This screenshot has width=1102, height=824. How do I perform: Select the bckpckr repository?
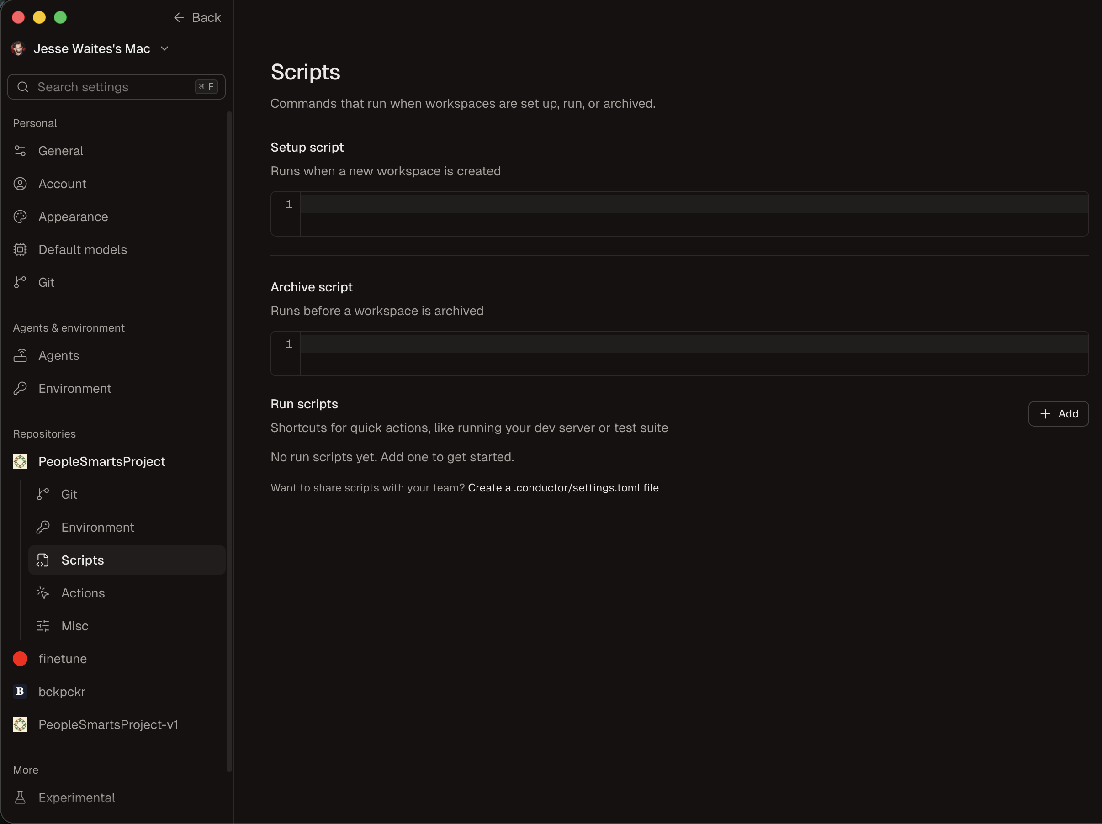pos(117,692)
